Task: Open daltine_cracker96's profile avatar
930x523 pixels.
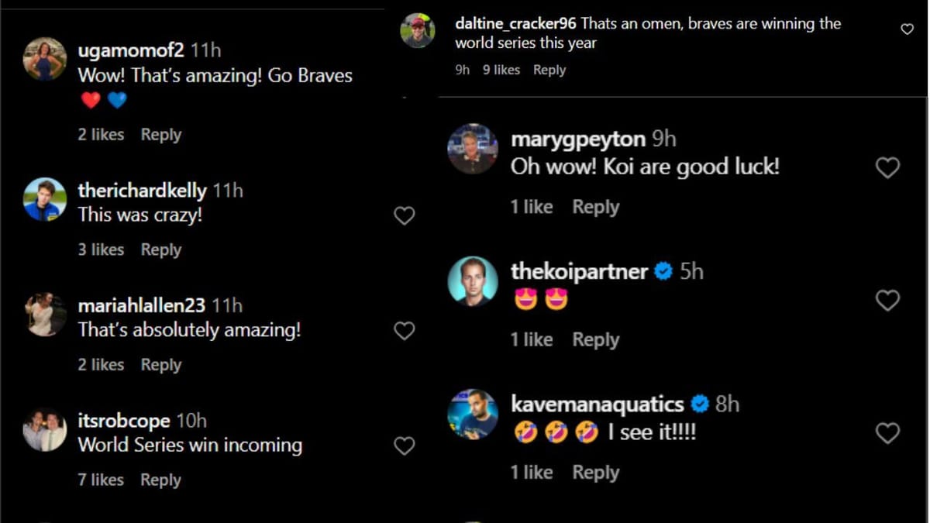Action: [418, 32]
